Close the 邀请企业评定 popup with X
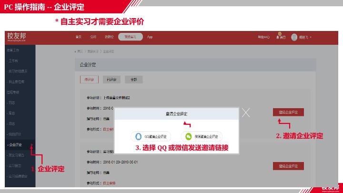This screenshot has width=343, height=193. (246, 113)
